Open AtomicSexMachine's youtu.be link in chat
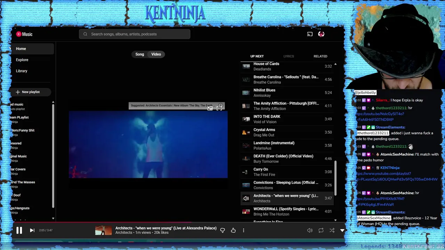Viewport: 445px width, 250px height. point(380,202)
